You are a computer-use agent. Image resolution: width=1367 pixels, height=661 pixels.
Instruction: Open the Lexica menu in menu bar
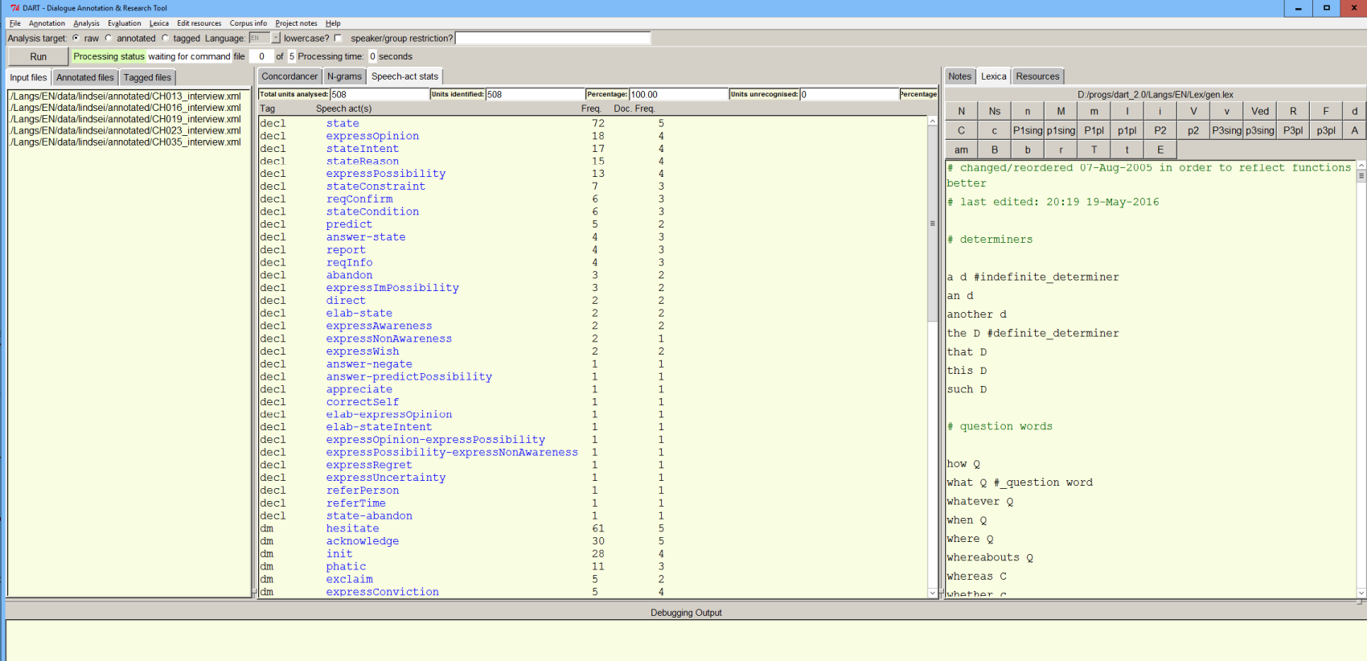pos(158,23)
